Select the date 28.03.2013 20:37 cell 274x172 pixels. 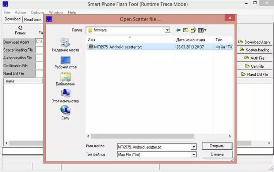(190, 47)
